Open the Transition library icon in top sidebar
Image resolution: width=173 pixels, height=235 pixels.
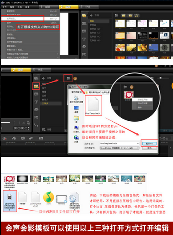click(x=84, y=31)
